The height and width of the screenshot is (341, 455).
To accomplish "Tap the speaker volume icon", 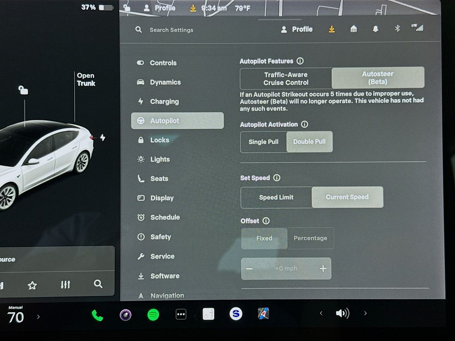I will (343, 313).
